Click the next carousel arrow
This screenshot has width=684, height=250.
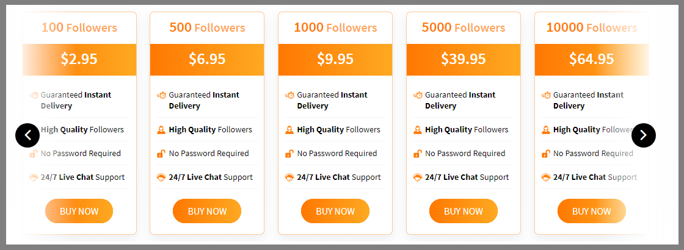click(x=643, y=135)
